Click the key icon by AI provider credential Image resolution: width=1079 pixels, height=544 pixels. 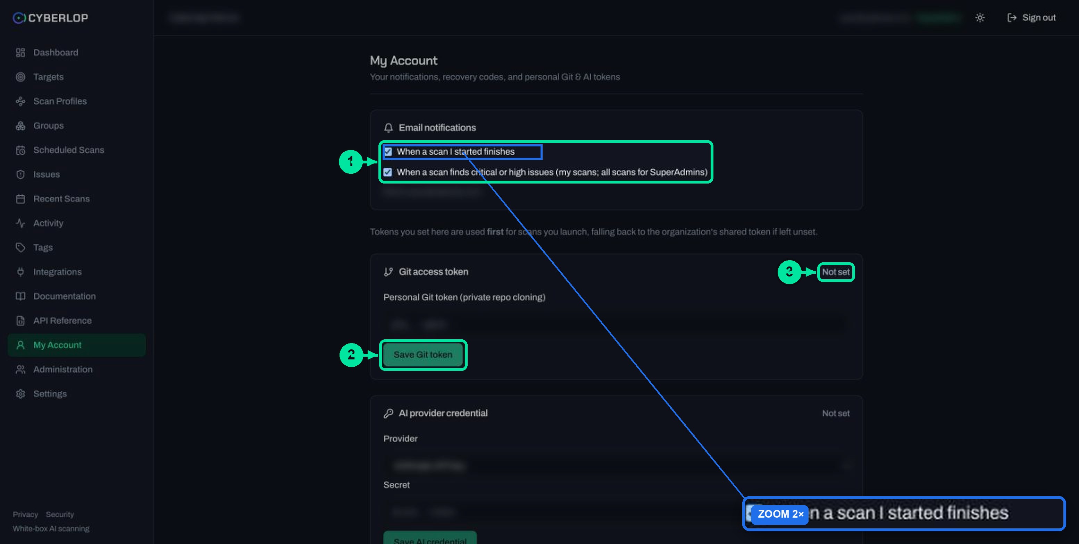point(388,413)
